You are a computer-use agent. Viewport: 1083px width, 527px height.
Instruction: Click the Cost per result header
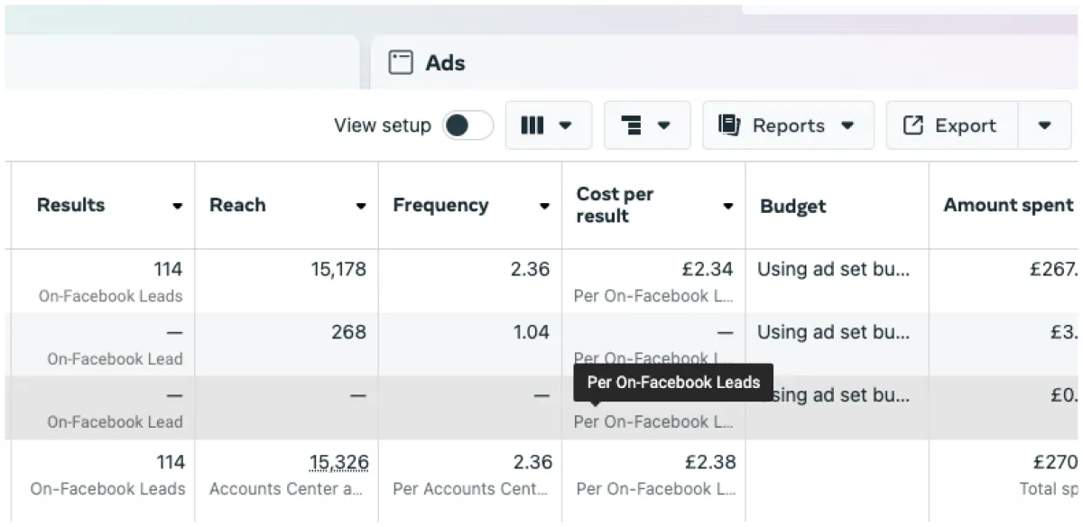[x=615, y=205]
